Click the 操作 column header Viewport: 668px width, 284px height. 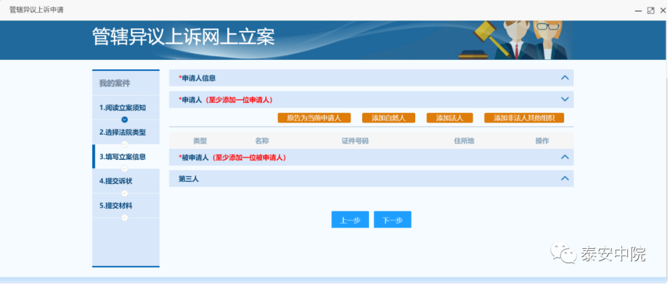542,141
